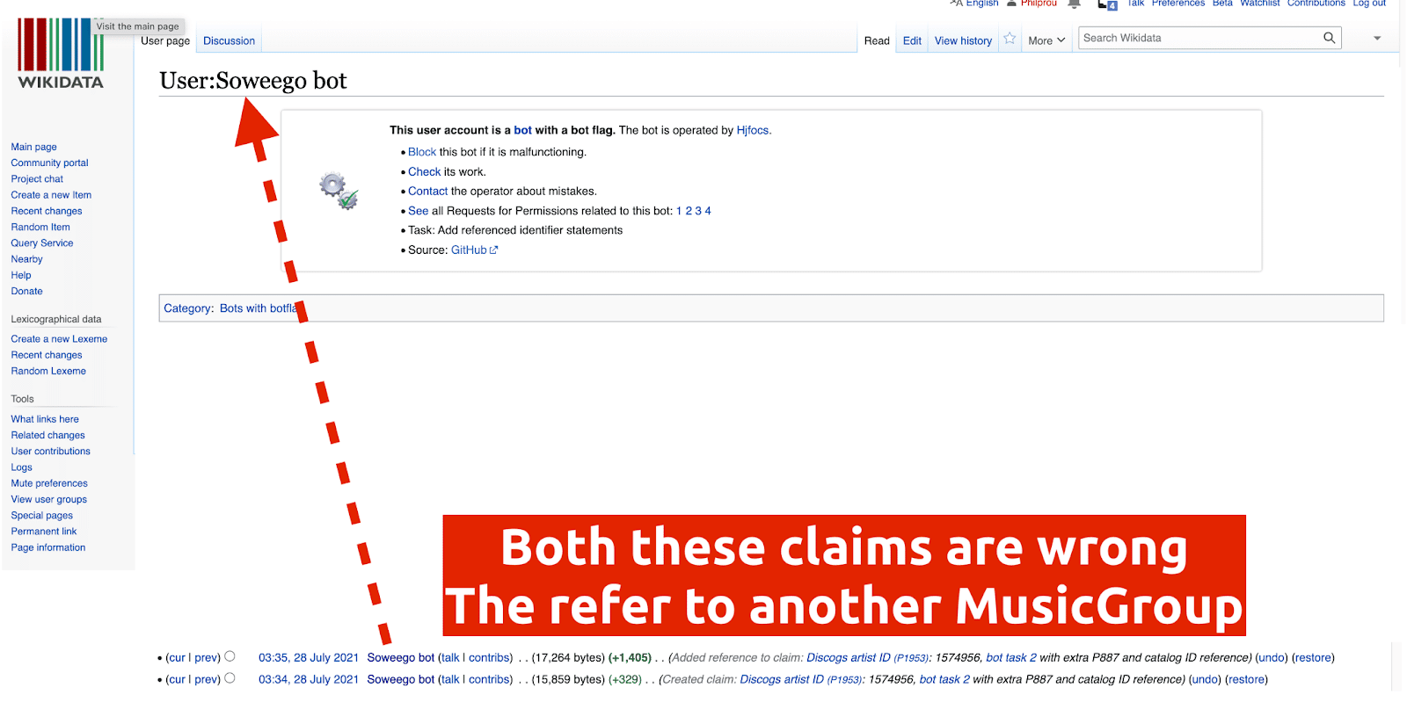
Task: Click See all Requests for Permissions link
Action: [x=418, y=211]
